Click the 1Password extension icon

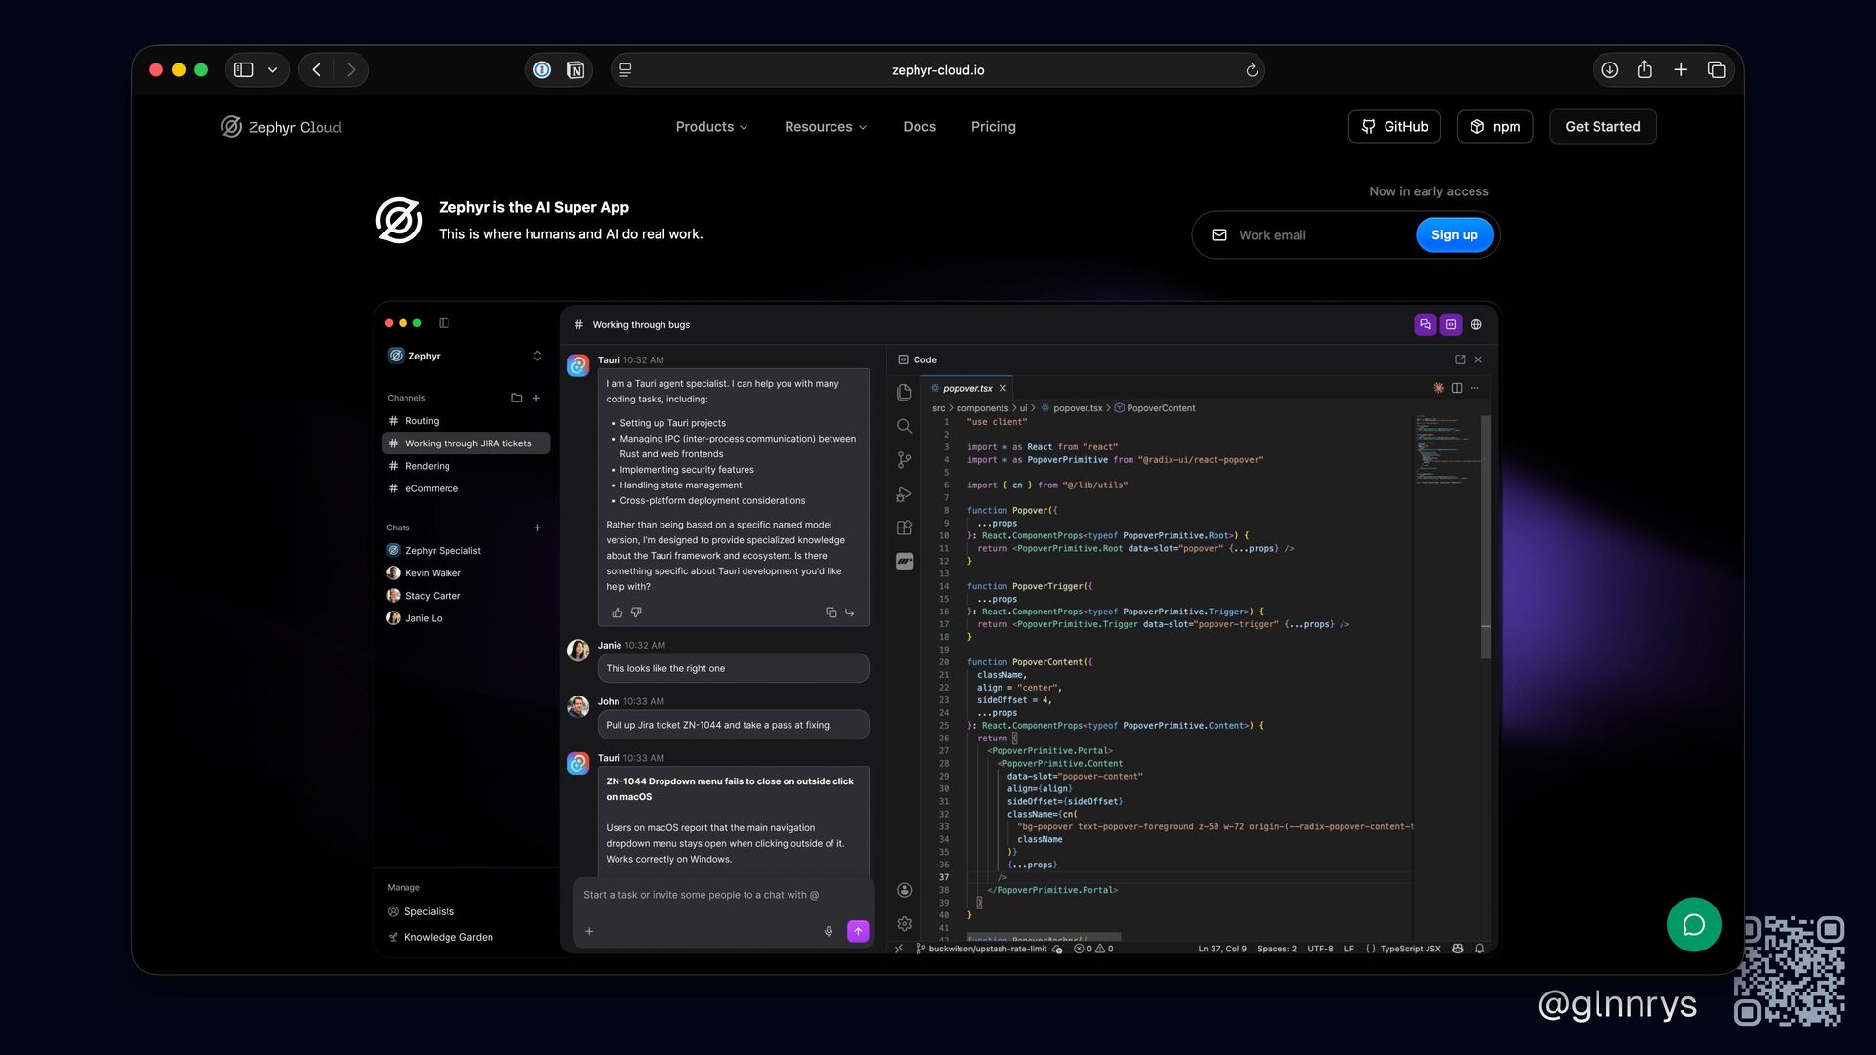[x=543, y=70]
